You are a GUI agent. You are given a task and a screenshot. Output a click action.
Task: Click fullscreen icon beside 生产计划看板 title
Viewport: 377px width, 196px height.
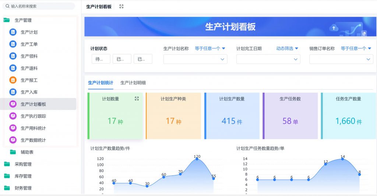[x=121, y=7]
